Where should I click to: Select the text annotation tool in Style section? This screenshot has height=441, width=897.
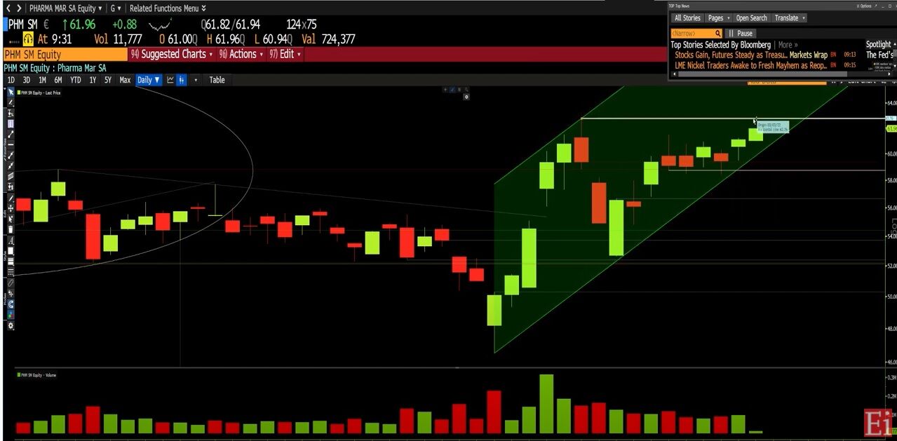11,240
